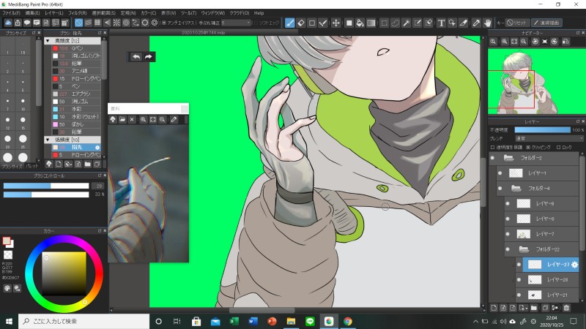Click the Windows search box

(x=84, y=321)
